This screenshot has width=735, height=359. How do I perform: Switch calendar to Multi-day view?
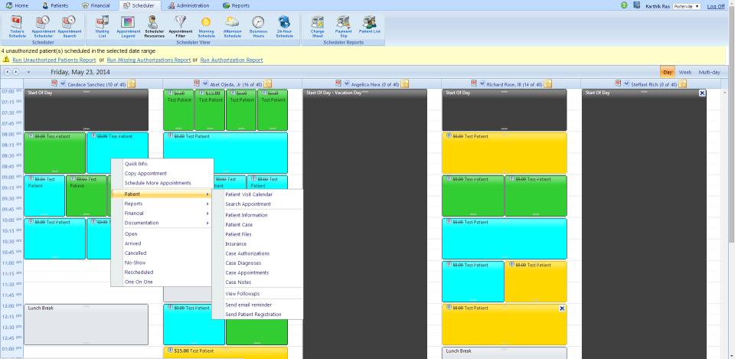(x=709, y=72)
